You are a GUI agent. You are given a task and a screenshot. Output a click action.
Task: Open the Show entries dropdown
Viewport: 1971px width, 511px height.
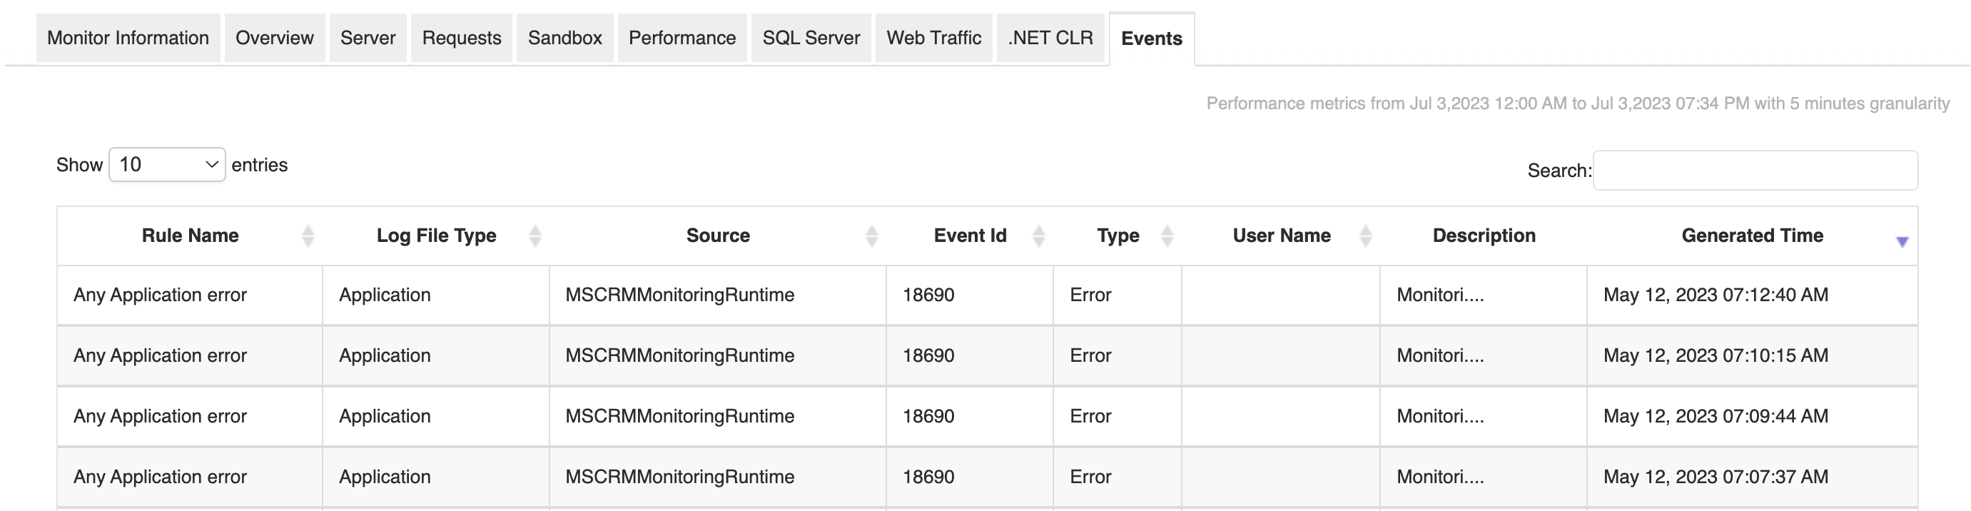(x=167, y=164)
